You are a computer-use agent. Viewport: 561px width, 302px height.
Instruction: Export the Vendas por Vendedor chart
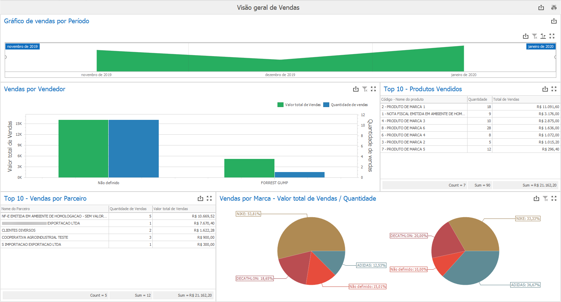(356, 89)
